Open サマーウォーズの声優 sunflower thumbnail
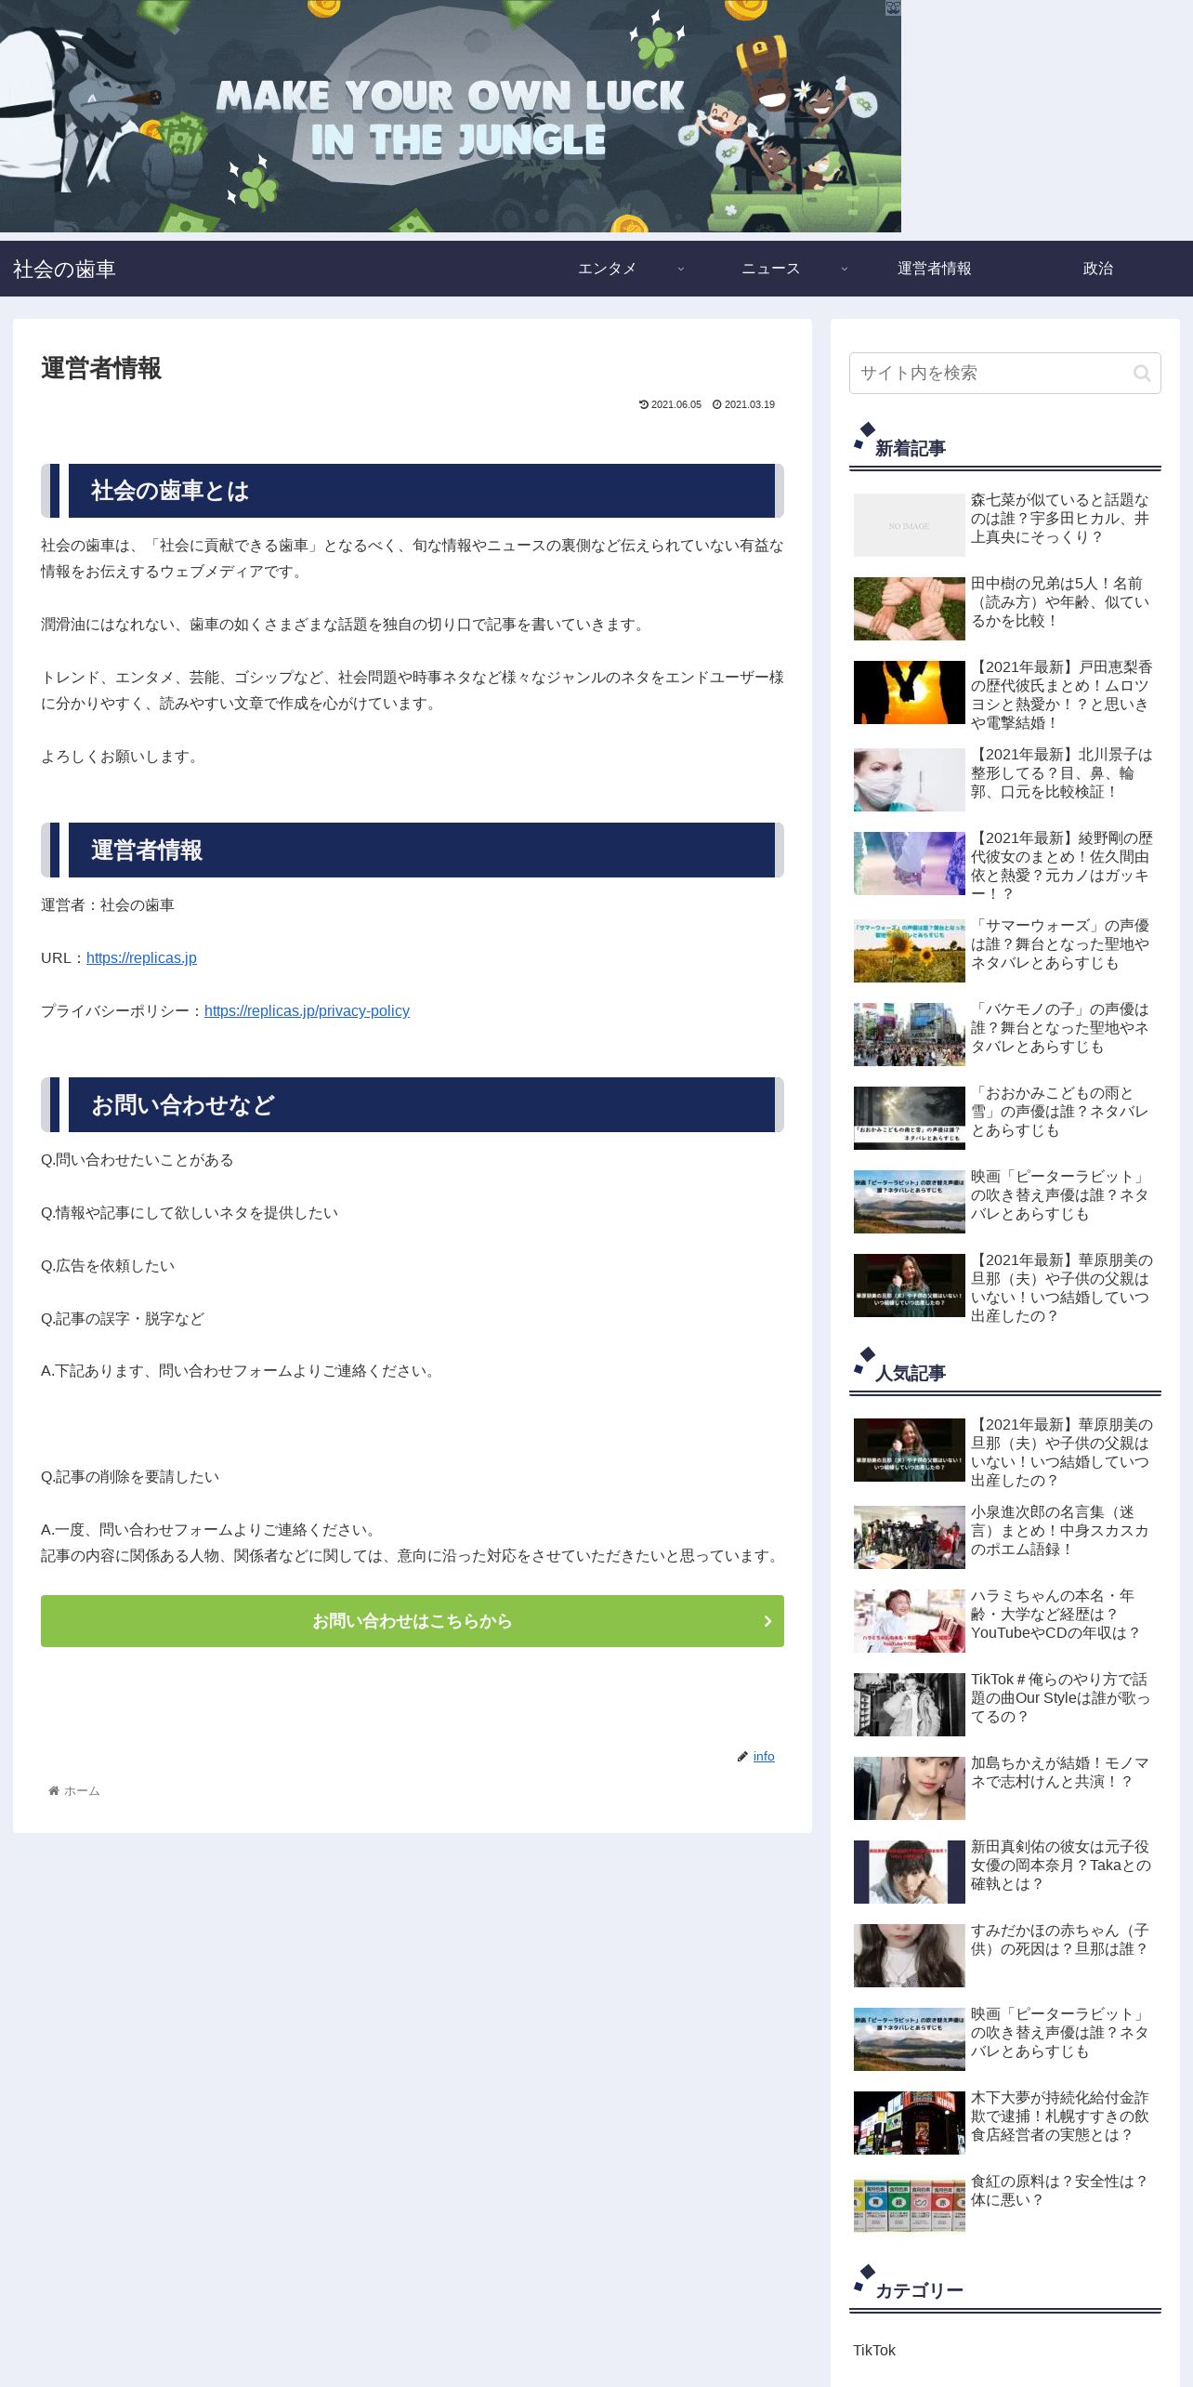 pos(909,951)
